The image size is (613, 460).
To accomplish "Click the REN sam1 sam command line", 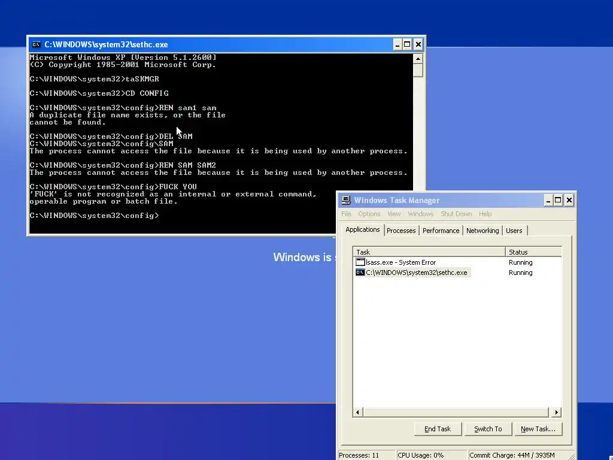I will pos(123,108).
